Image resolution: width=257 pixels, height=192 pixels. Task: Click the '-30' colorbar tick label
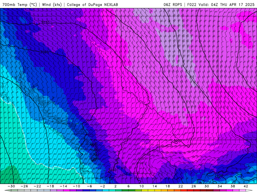[x=11, y=186]
